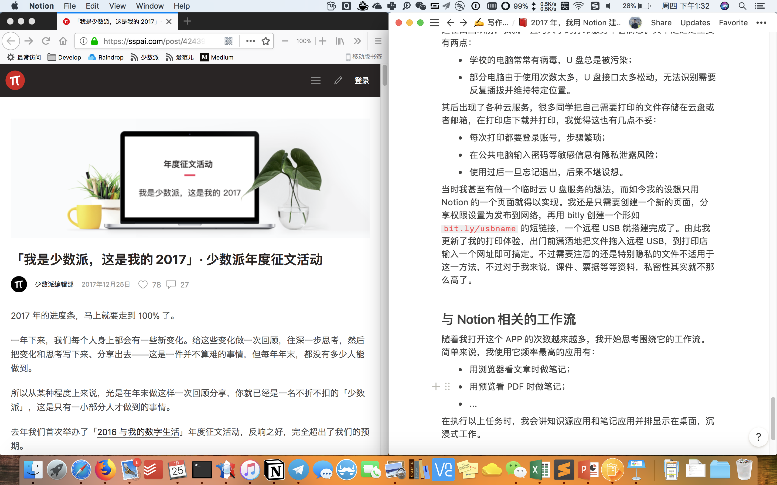Click the article banner image
Screen dimensions: 777x485
click(190, 178)
